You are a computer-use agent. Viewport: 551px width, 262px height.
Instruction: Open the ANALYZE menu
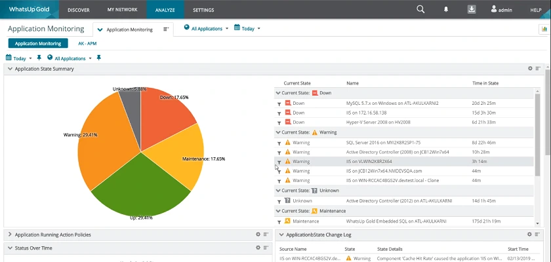(x=165, y=10)
